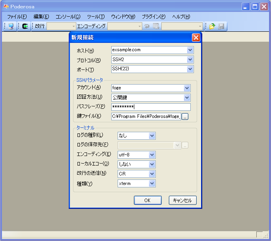
Task: Click the open folder icon in toolbar
Action: pyautogui.click(x=212, y=26)
